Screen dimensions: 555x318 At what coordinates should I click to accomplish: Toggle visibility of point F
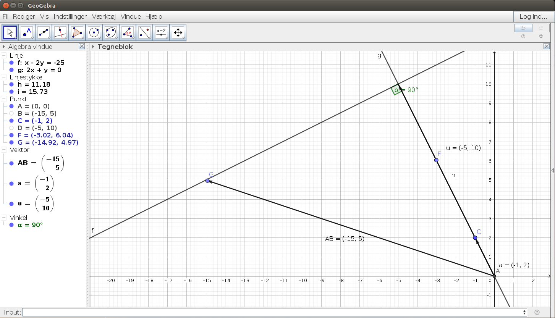tap(11, 135)
